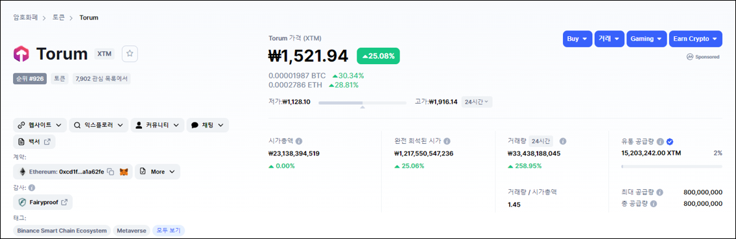This screenshot has width=736, height=239.
Task: Click the Torum logo icon
Action: (21, 54)
